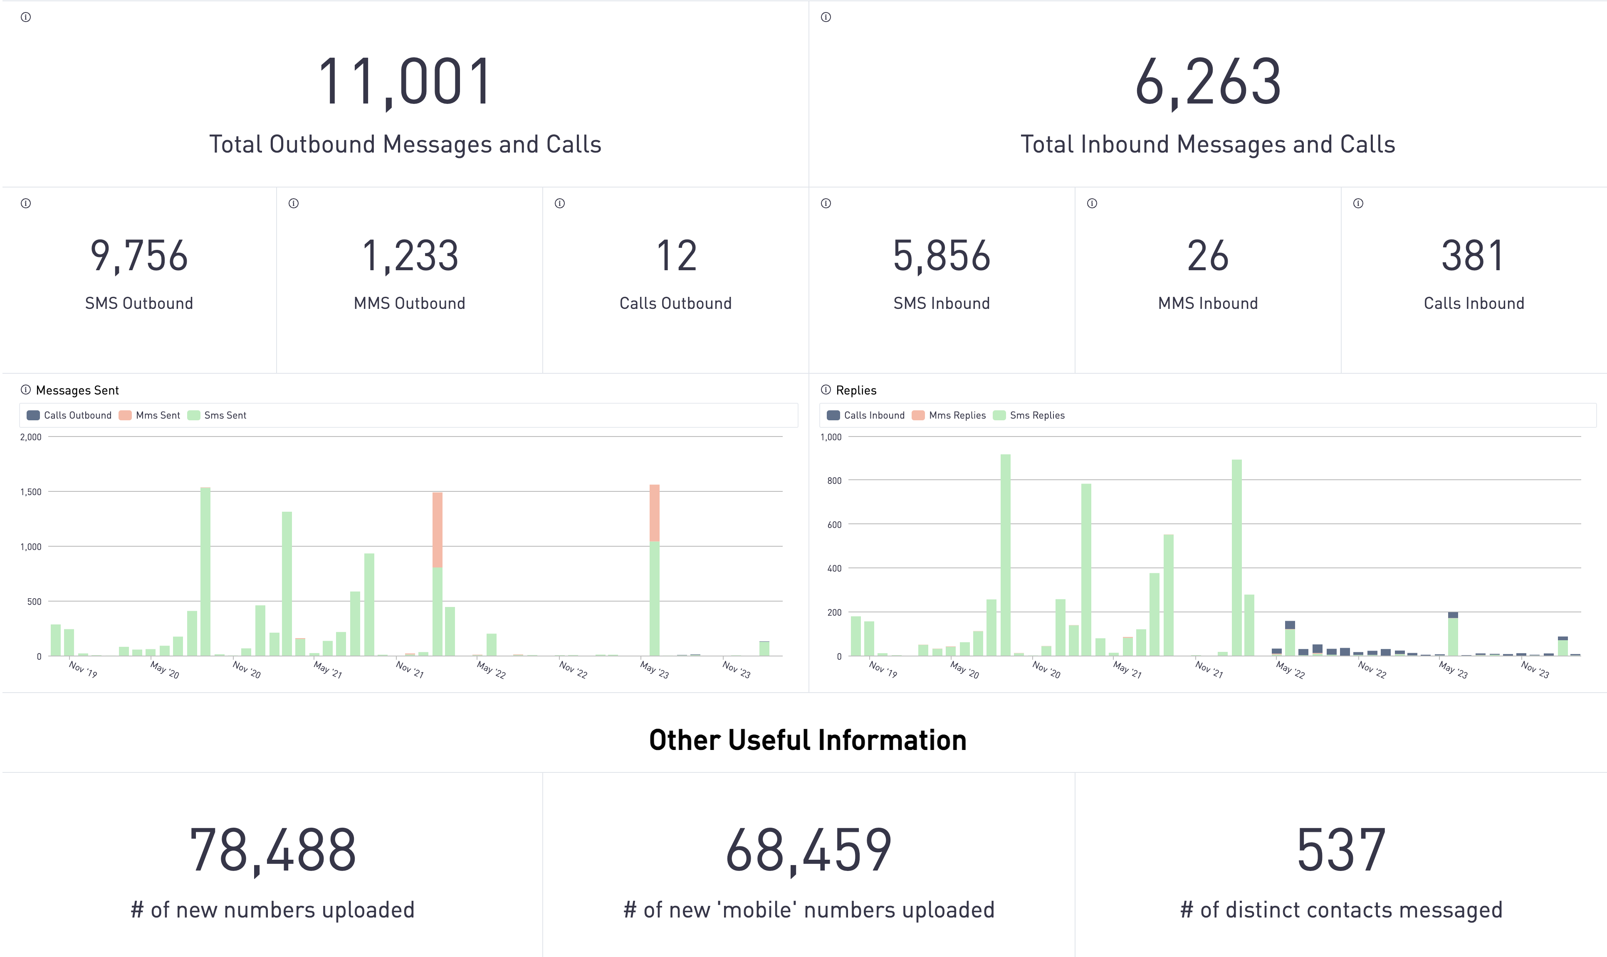The image size is (1607, 957).
Task: Open info icon on MMS Outbound card
Action: point(294,204)
